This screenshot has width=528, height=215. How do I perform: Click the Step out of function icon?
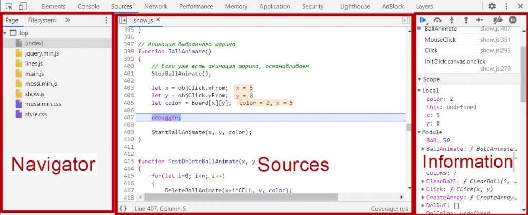pyautogui.click(x=466, y=20)
